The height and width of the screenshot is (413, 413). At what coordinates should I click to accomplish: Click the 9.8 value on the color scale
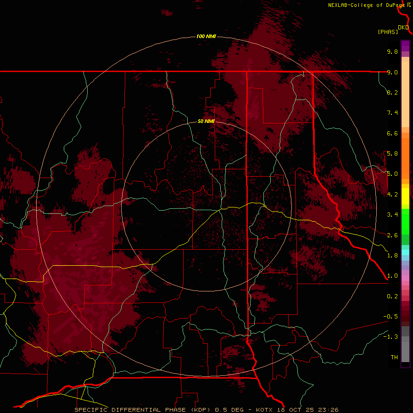tap(392, 51)
